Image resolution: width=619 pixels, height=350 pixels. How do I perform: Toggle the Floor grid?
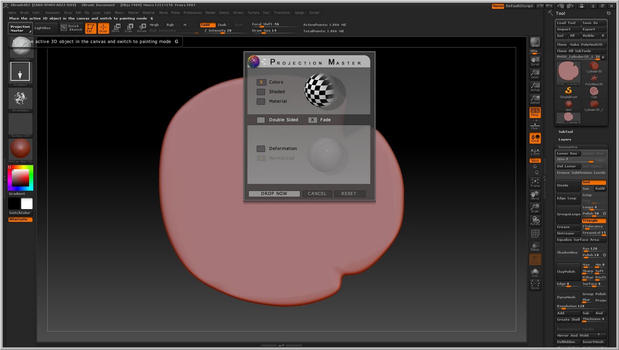coord(535,125)
